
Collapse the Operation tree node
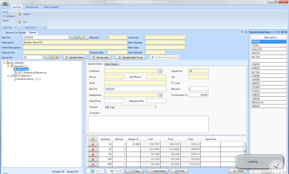(8, 66)
